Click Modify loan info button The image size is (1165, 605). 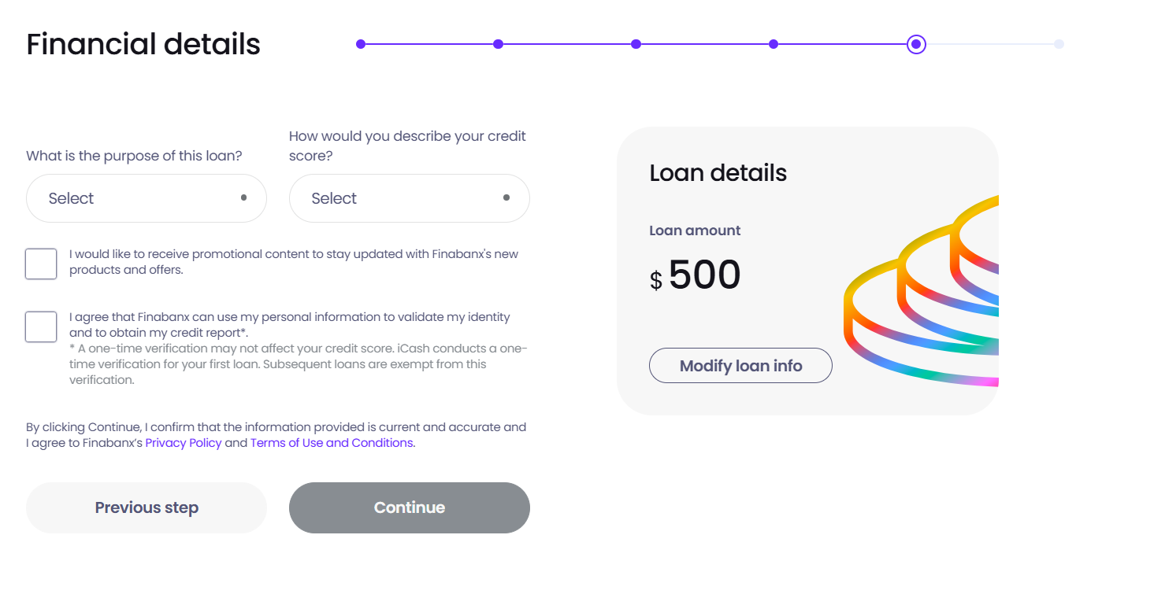[740, 366]
